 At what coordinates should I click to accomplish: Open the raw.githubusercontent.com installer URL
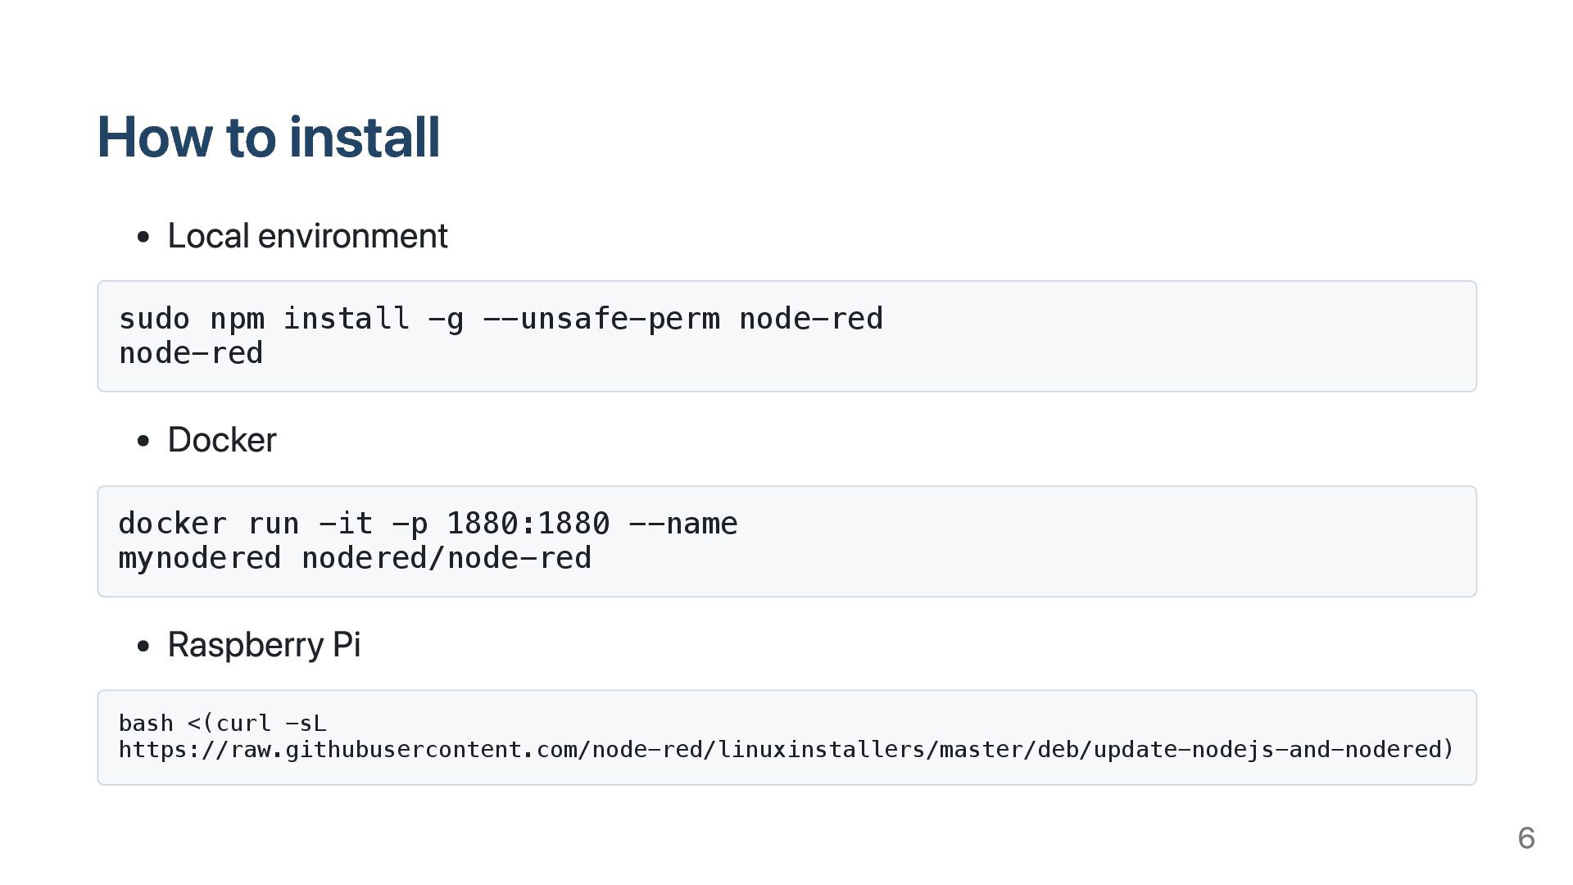(785, 750)
